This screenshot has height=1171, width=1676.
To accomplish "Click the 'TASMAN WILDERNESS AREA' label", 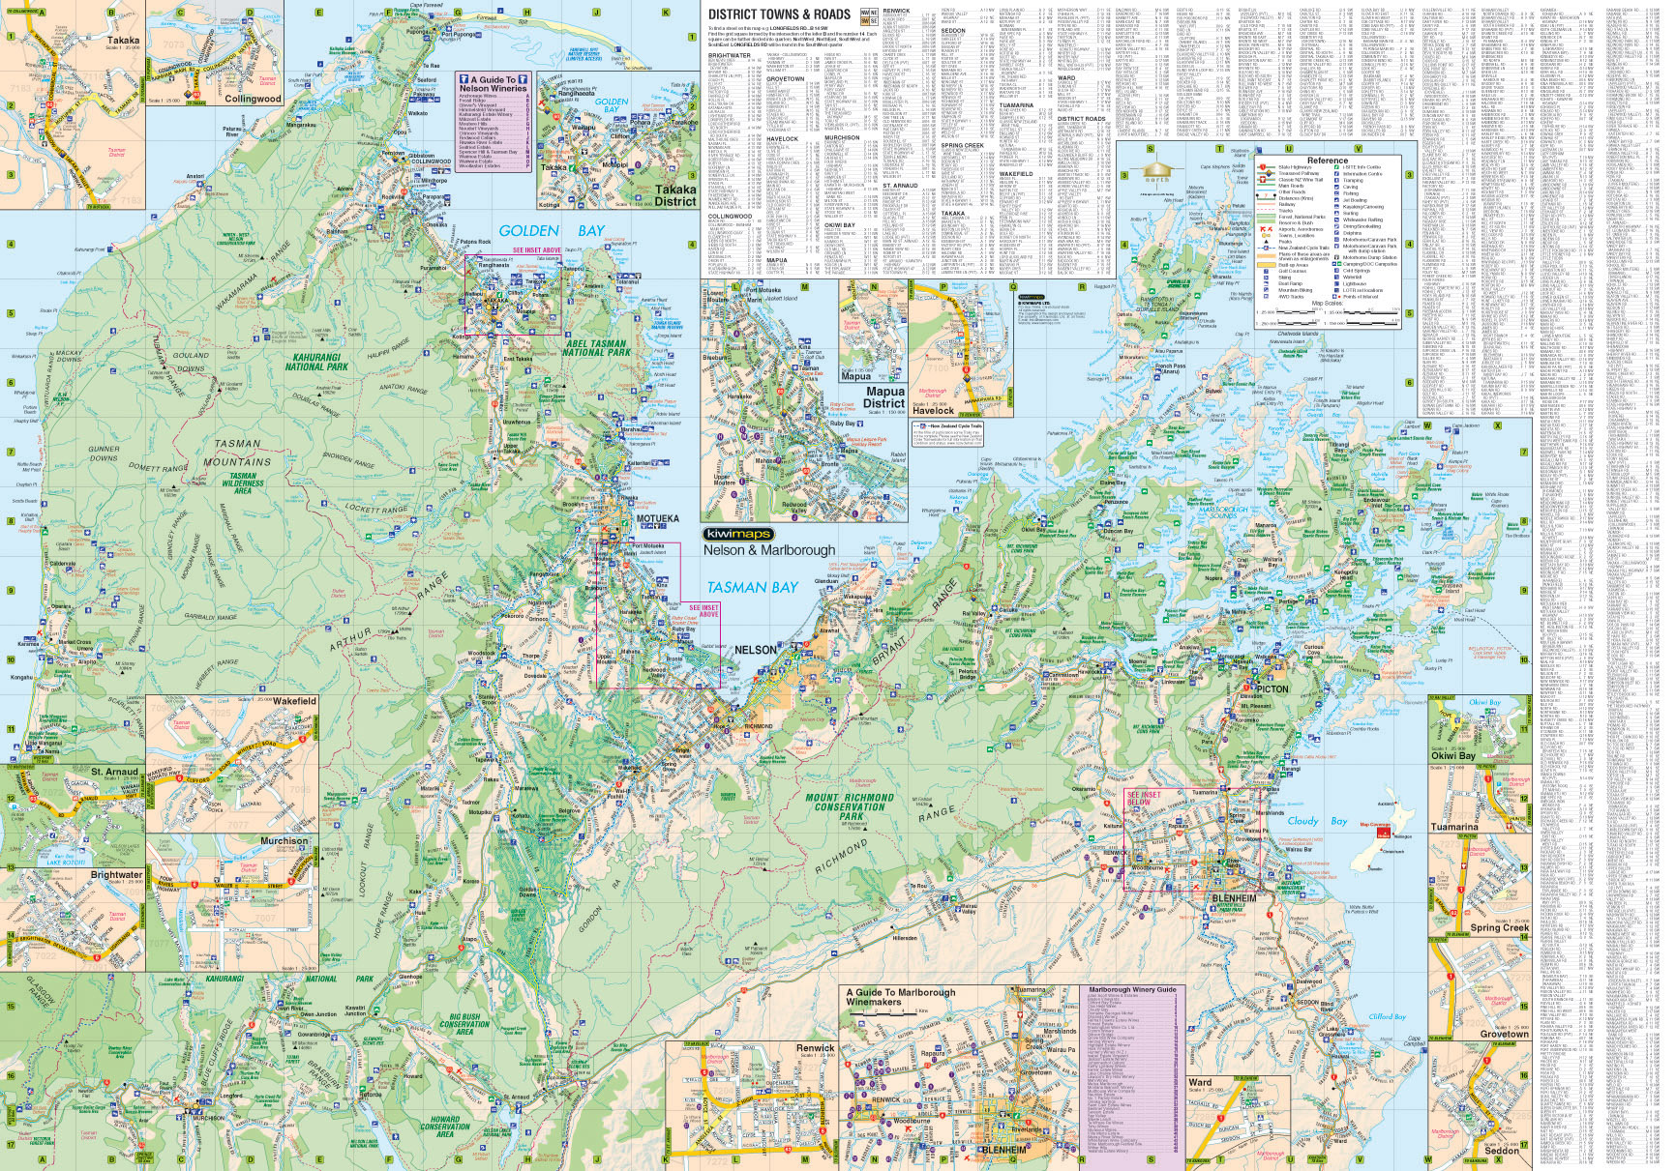I will pyautogui.click(x=244, y=483).
